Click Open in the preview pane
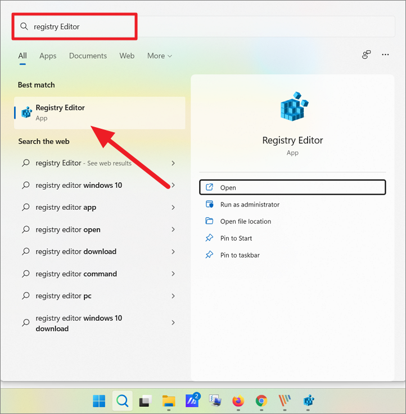This screenshot has height=414, width=406. click(292, 187)
